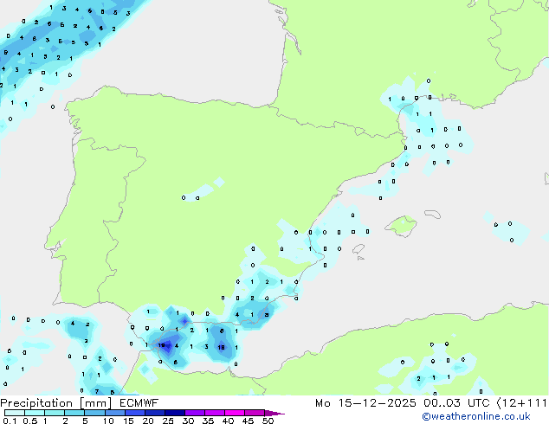
Task: Click the '18' precipitation value on the map
Action: pos(221,347)
